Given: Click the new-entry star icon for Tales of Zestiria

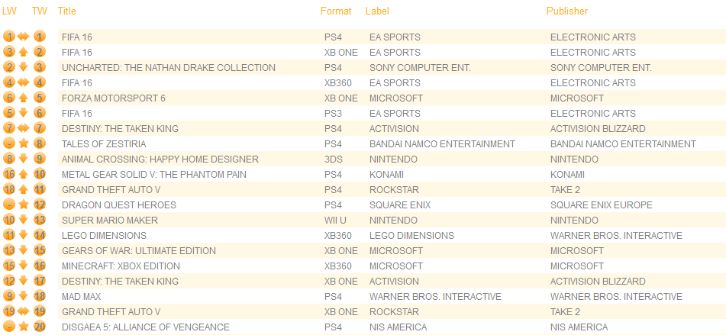Looking at the screenshot, I should pos(24,144).
